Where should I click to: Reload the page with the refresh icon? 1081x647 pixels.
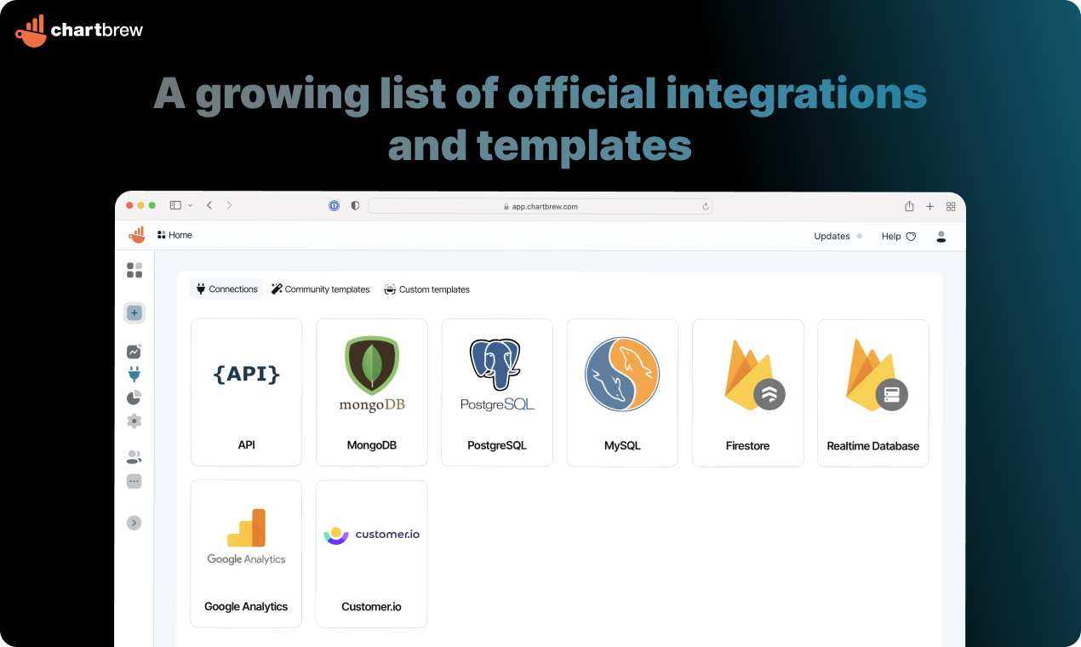click(706, 206)
